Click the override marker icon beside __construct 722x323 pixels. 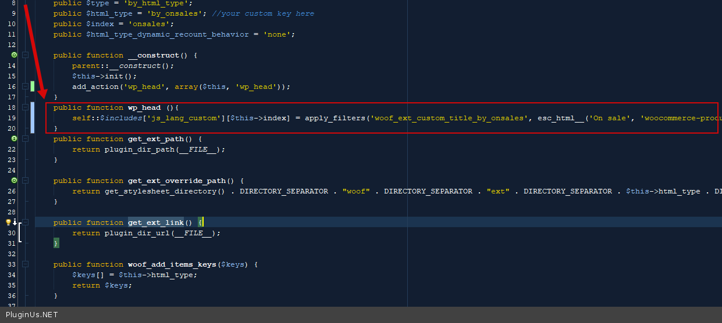[13, 55]
